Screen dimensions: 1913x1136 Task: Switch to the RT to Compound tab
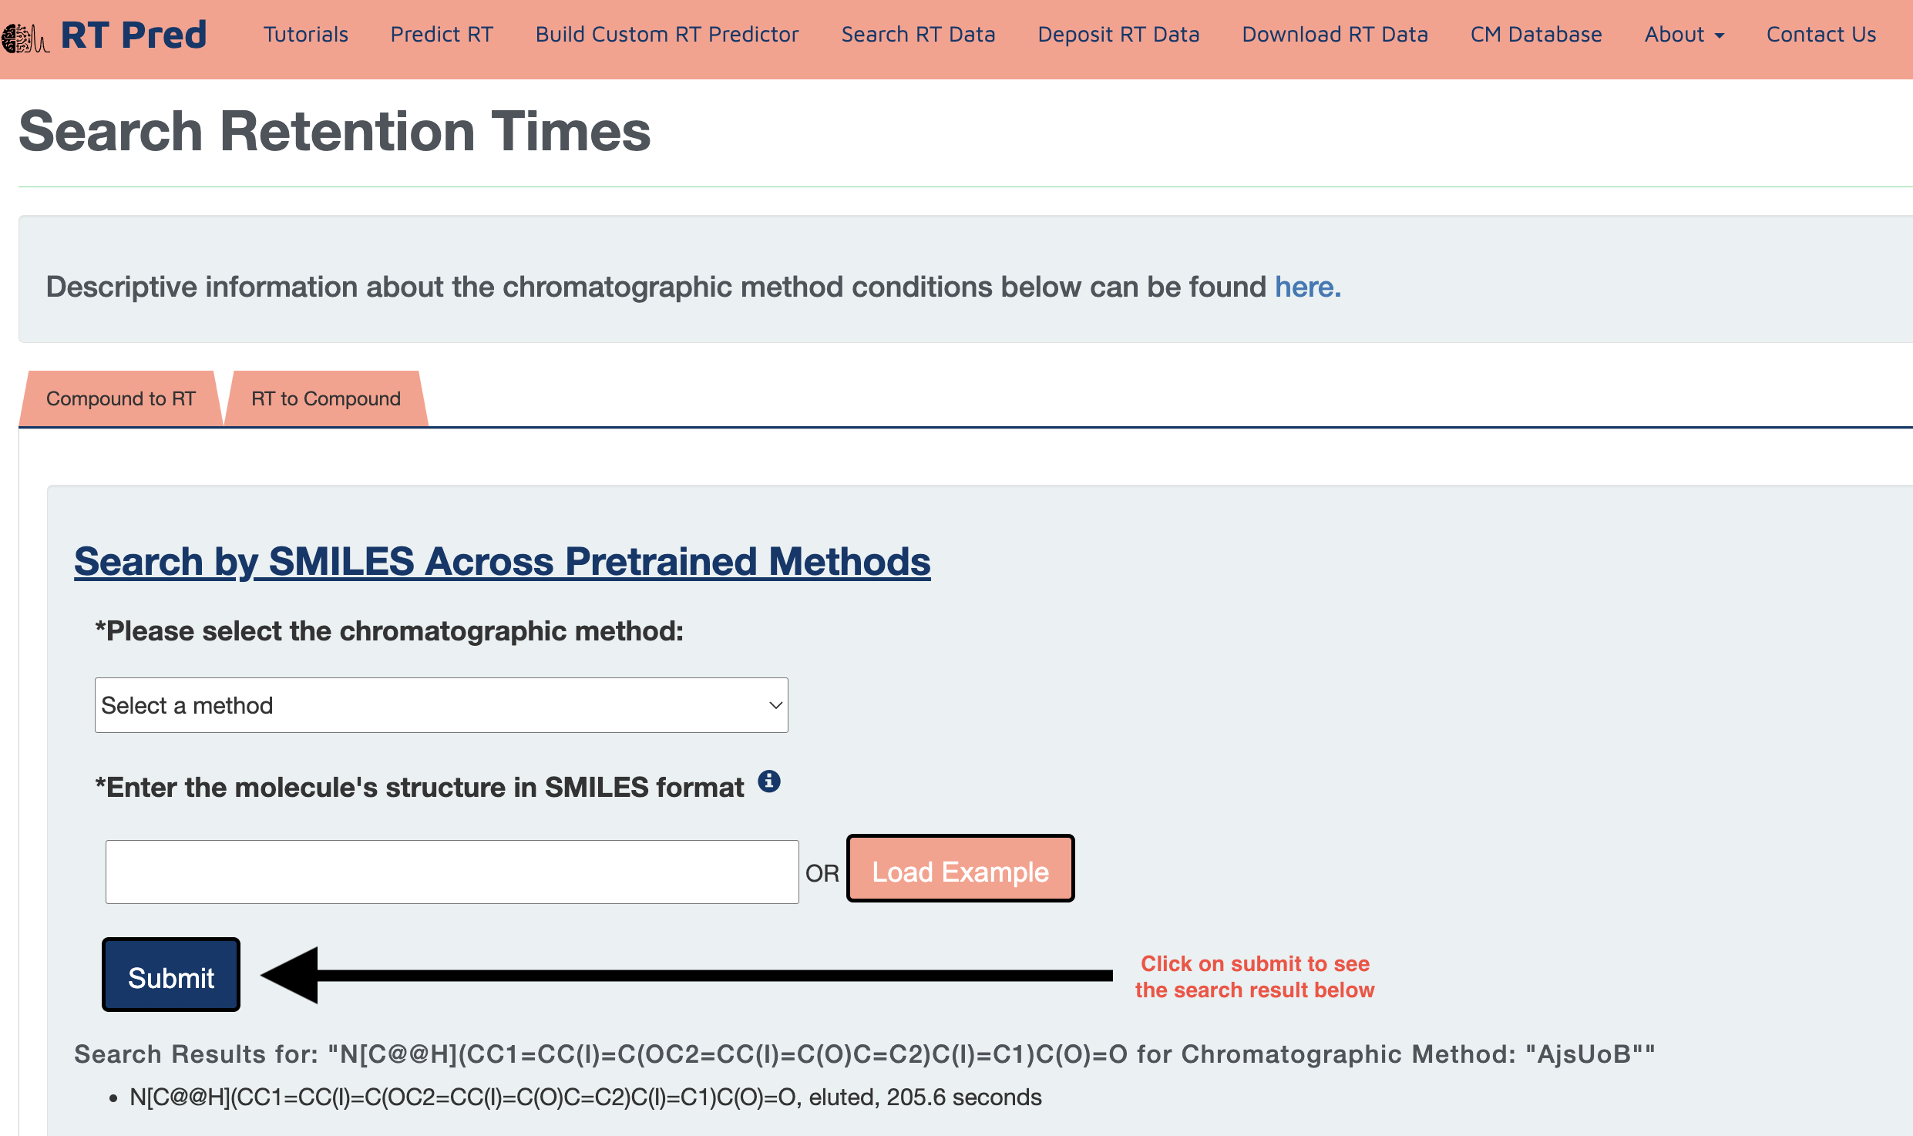coord(325,398)
